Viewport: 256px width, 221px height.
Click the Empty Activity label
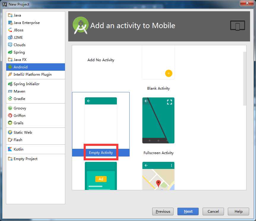[101, 153]
